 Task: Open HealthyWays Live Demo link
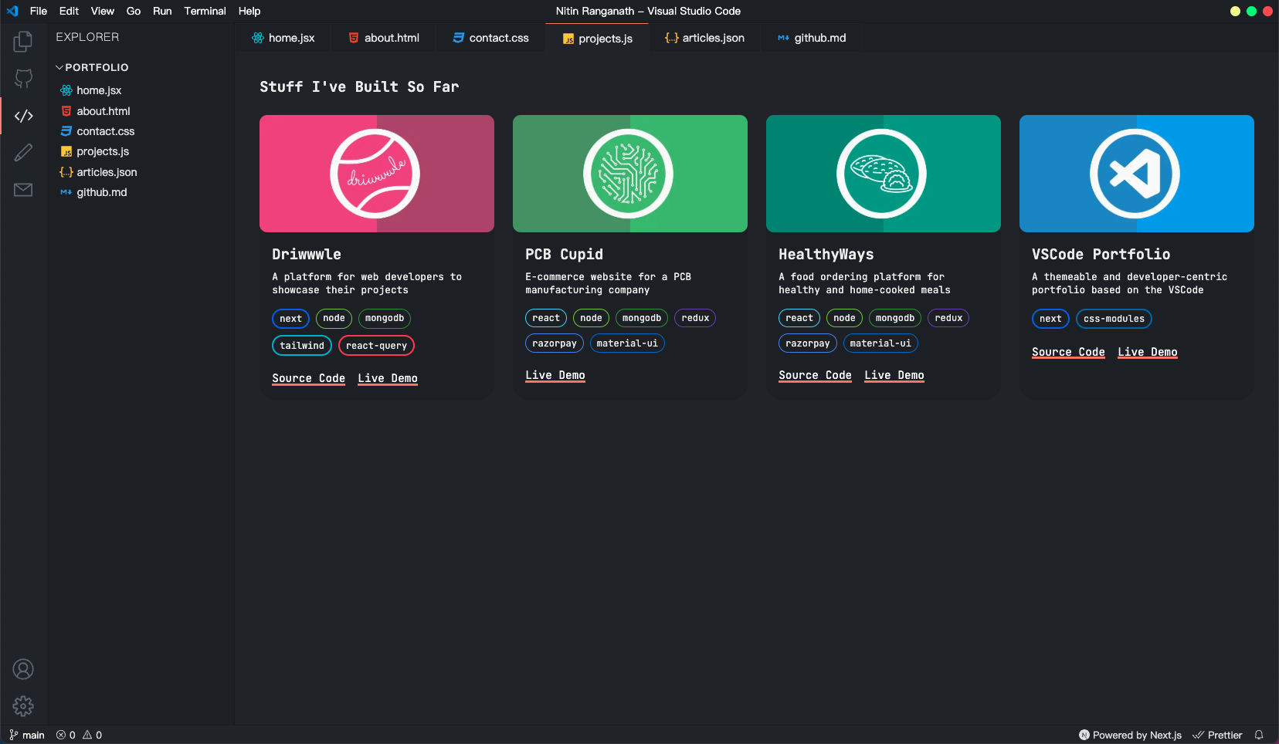coord(894,375)
